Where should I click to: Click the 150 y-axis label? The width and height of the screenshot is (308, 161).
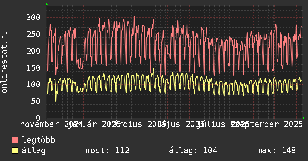coord(34,68)
